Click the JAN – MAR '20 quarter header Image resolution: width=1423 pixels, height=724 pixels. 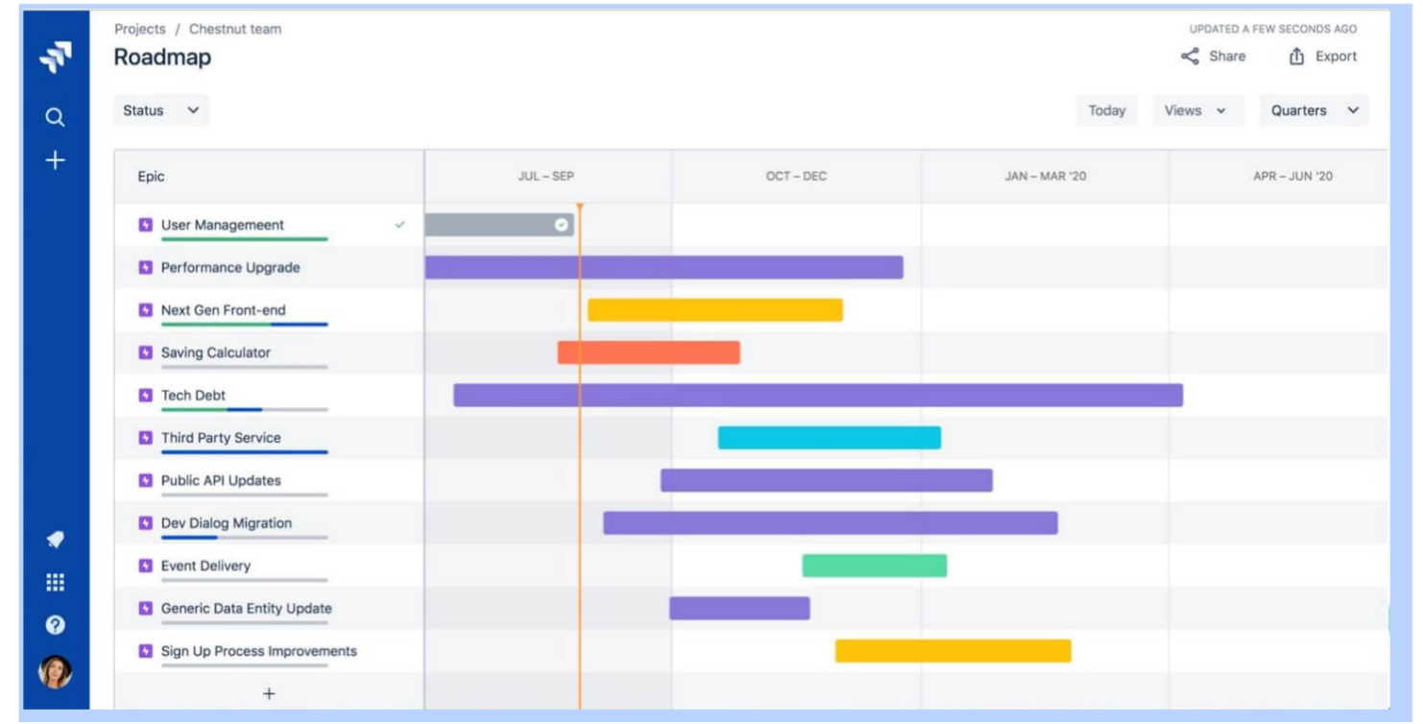[x=1046, y=176]
